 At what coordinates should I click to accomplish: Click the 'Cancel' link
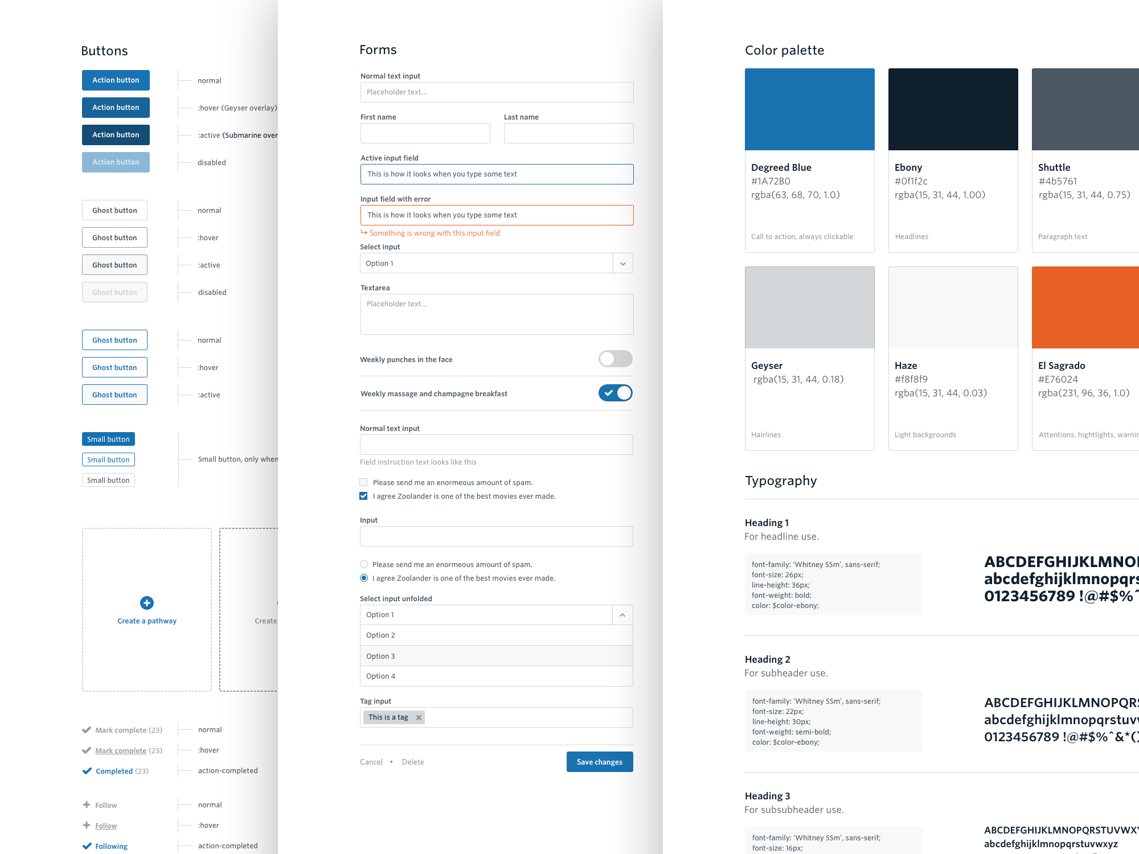click(x=371, y=762)
